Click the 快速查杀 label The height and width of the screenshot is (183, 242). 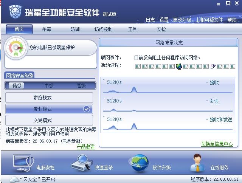tap(104, 167)
